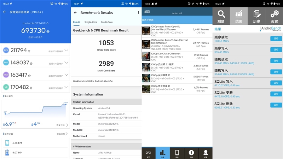The height and width of the screenshot is (159, 283).
Task: Tap the 4110.07 QPS SQLite insert value
Action: point(227,86)
